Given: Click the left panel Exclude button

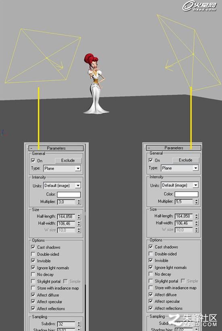Looking at the screenshot, I should click(68, 160).
